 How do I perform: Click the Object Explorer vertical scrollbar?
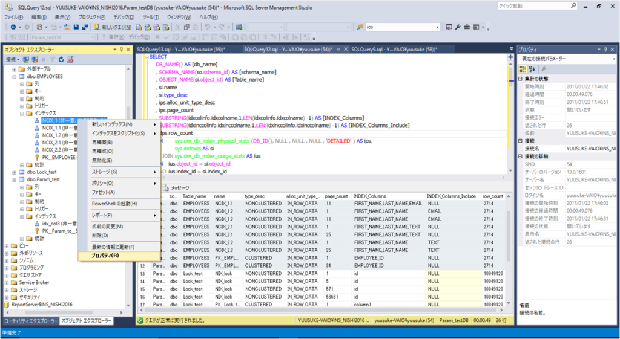(128, 187)
